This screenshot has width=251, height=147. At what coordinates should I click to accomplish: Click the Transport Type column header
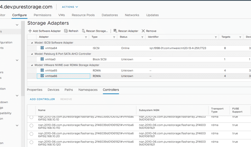(217, 110)
